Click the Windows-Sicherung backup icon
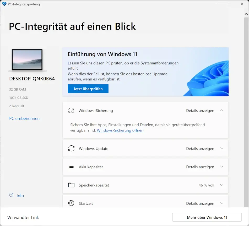Screen dimensions: 249x226 coord(71,111)
